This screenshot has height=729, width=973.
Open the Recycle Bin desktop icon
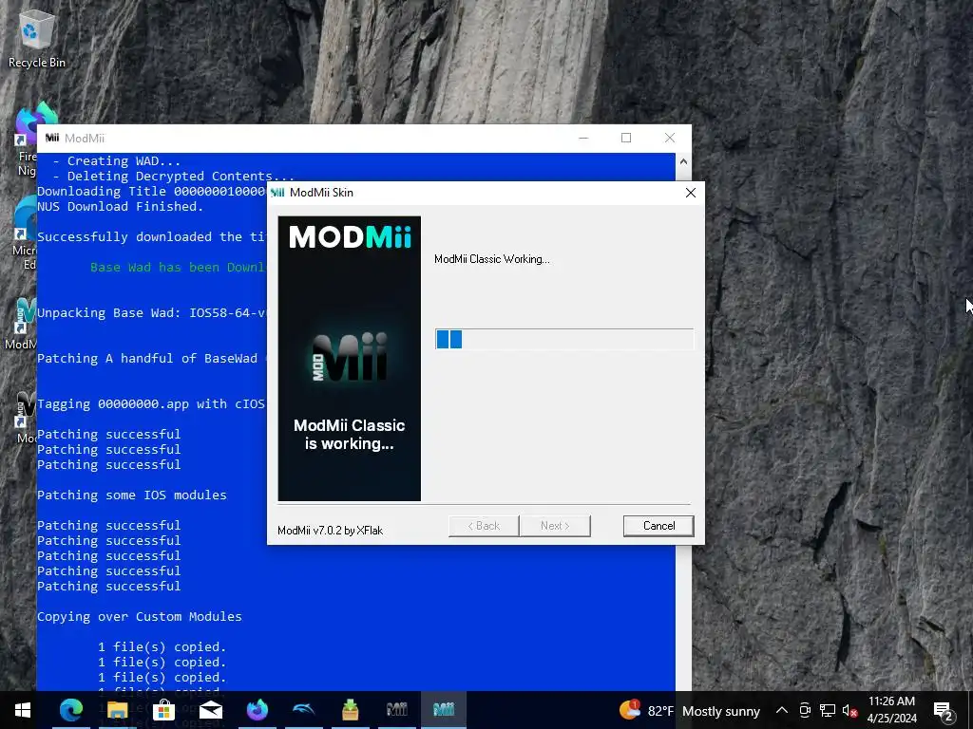coord(37,38)
